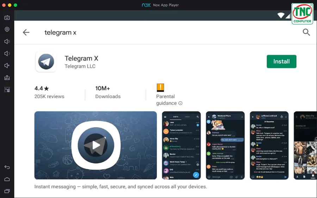
Task: Click the Instant messaging description text
Action: [x=121, y=187]
